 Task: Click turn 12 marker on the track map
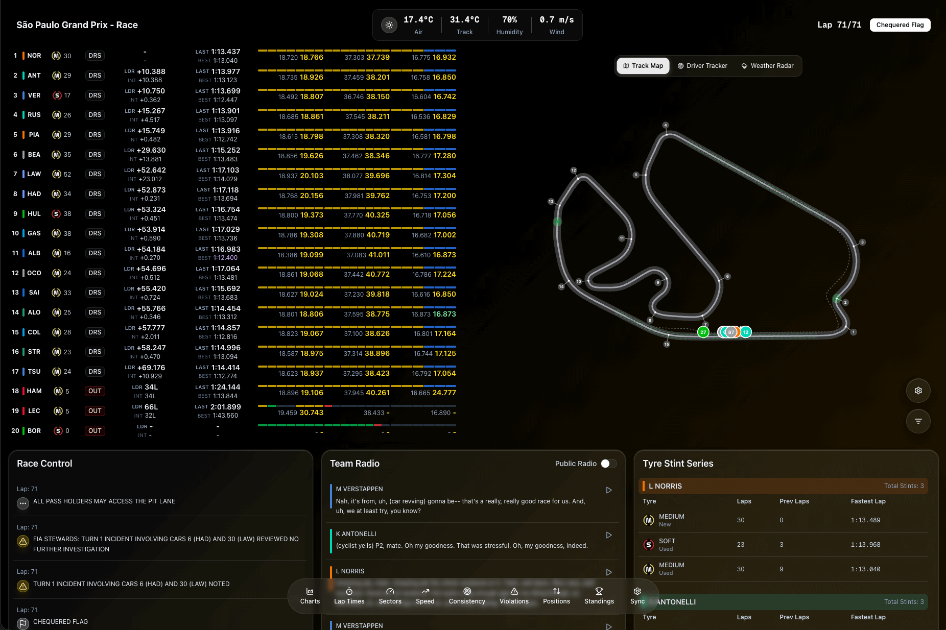pos(574,170)
